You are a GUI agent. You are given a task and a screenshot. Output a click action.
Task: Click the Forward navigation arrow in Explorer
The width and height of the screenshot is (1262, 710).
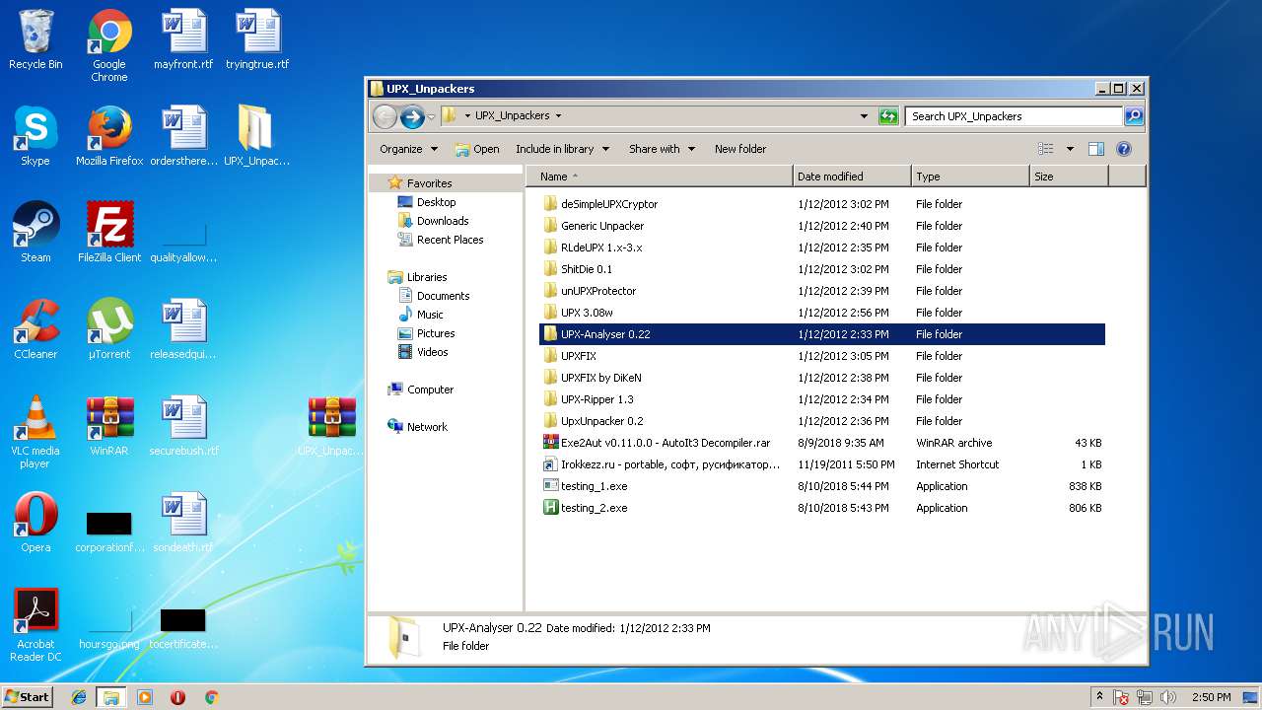pos(412,116)
